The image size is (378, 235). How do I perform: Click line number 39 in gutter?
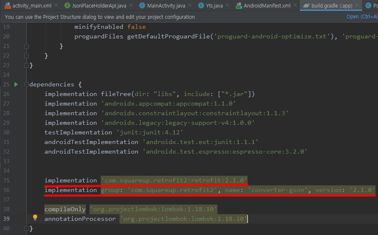click(6, 219)
